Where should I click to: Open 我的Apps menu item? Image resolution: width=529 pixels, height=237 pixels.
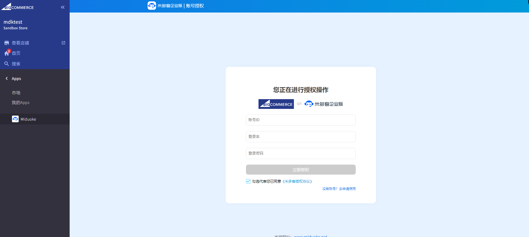coord(21,102)
